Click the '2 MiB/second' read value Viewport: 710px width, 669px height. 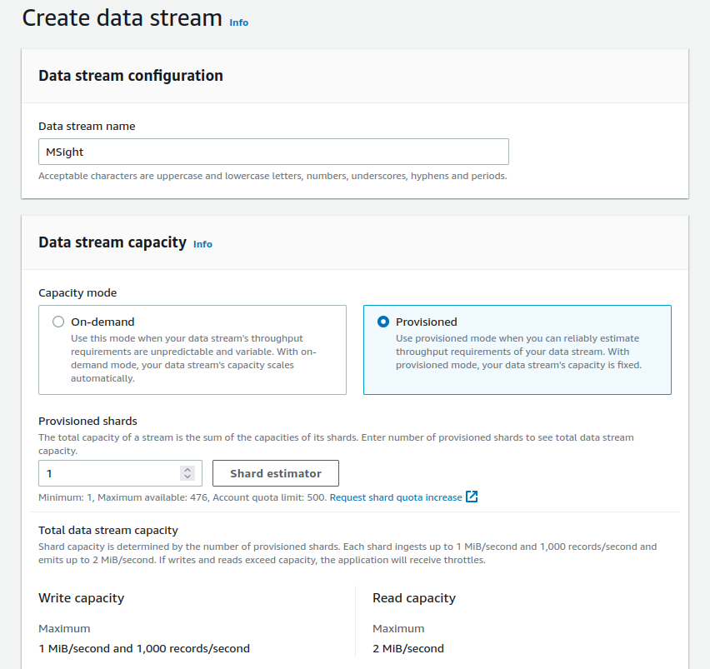(408, 649)
